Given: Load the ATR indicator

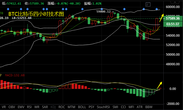Looking at the screenshot, I should coord(140,107).
